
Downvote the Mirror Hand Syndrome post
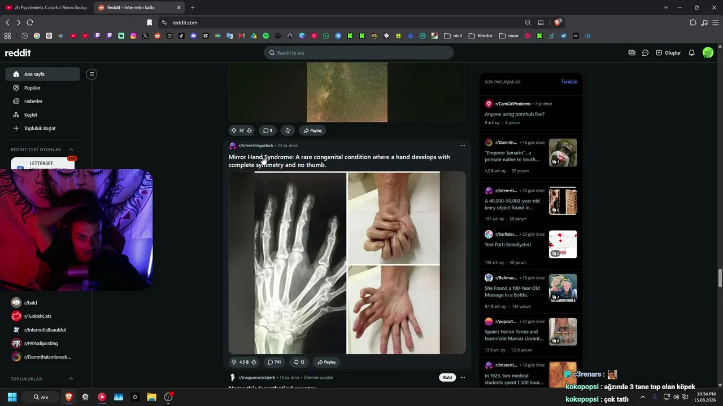coord(254,362)
